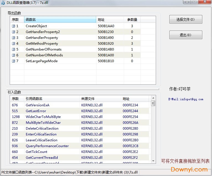Select the icon for GetHandlerProperty row
Viewport: 212px width, 176px height.
[x=13, y=38]
